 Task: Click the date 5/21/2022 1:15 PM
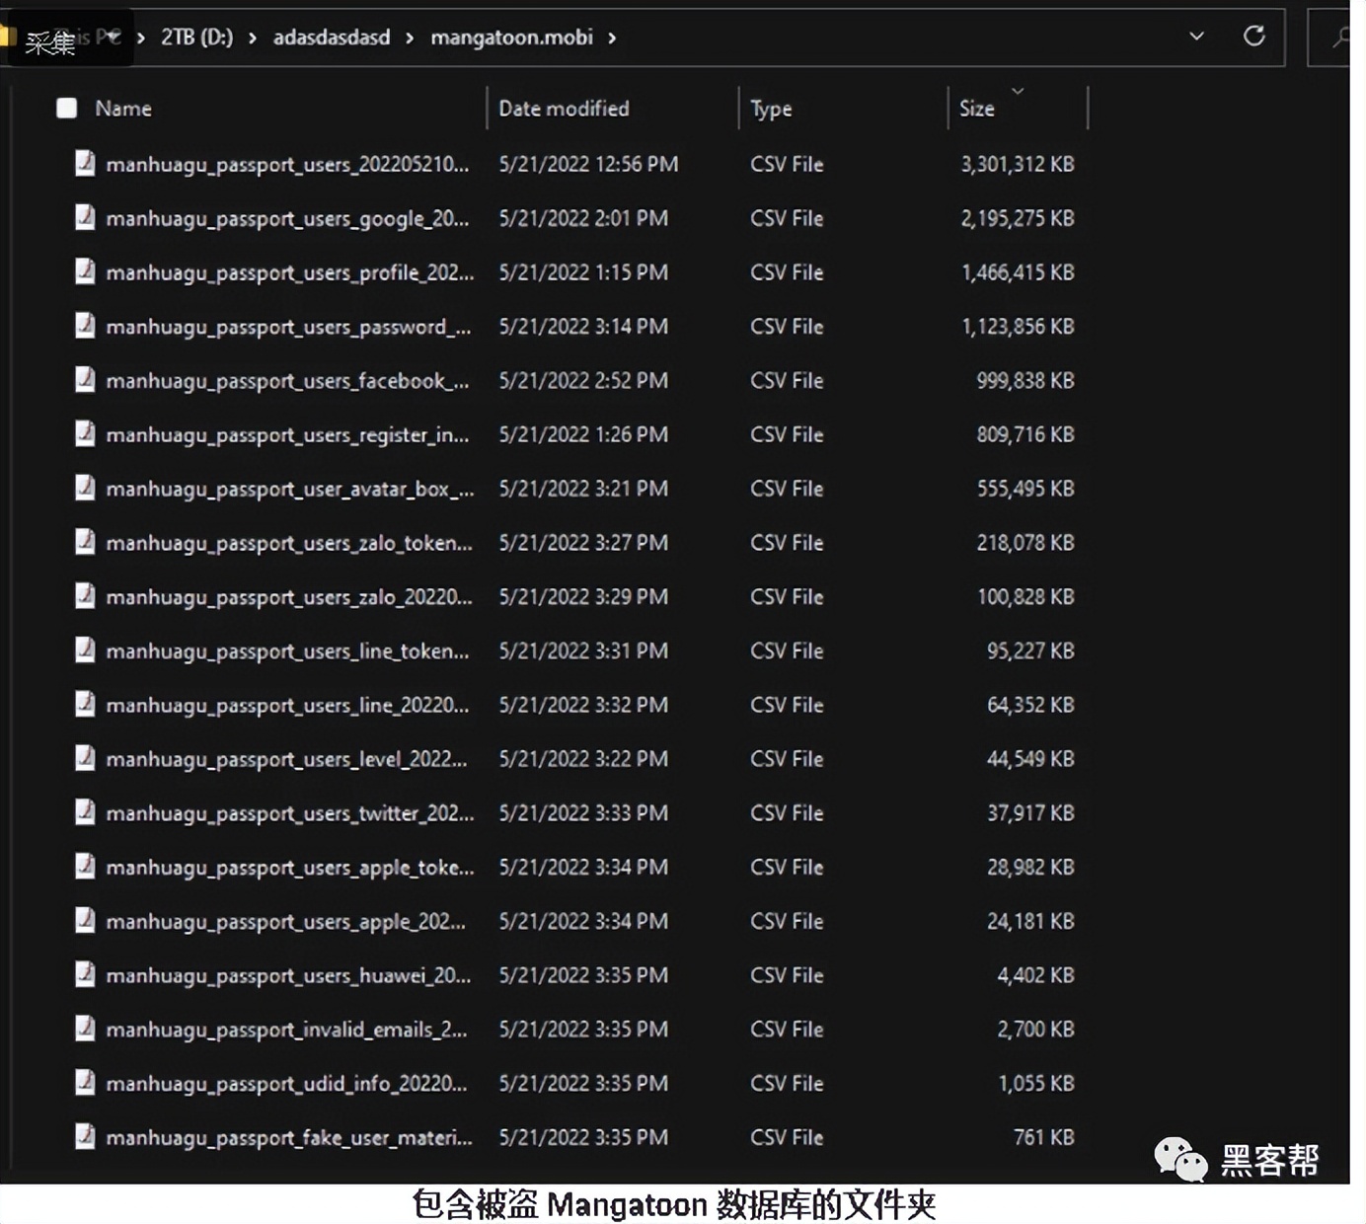[x=583, y=272]
